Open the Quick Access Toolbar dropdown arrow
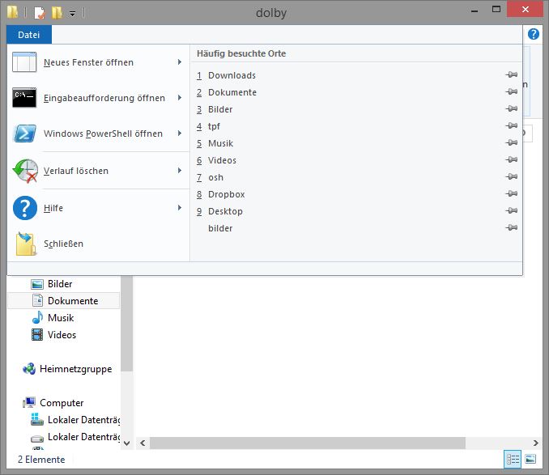 point(72,13)
